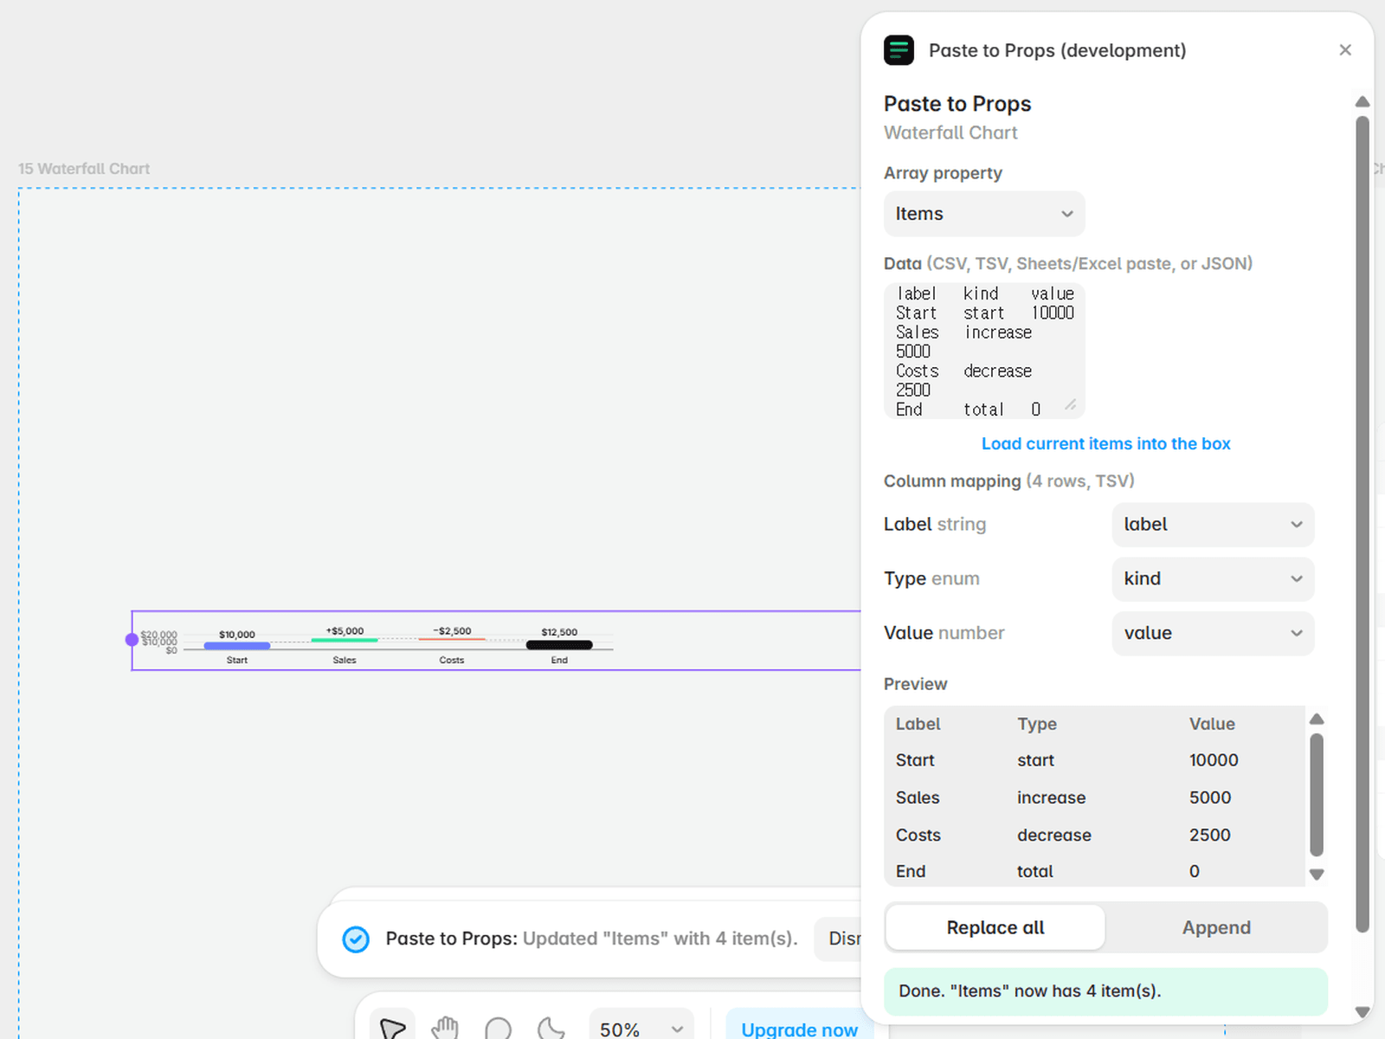The width and height of the screenshot is (1385, 1039).
Task: Open the Value column mapping dropdown
Action: (1213, 634)
